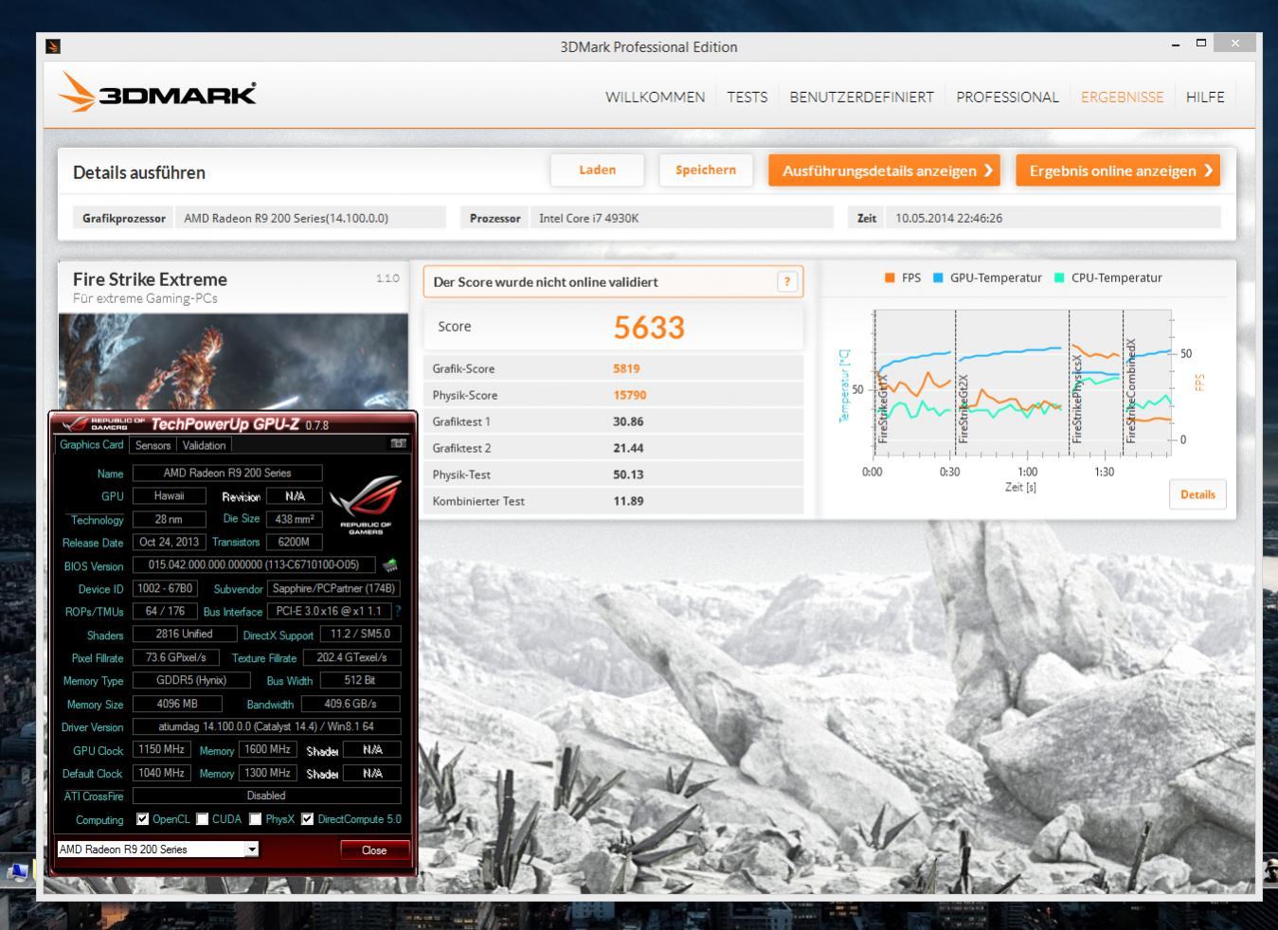Click the Kombinierter Test value 11.89
The height and width of the screenshot is (930, 1278).
628,501
